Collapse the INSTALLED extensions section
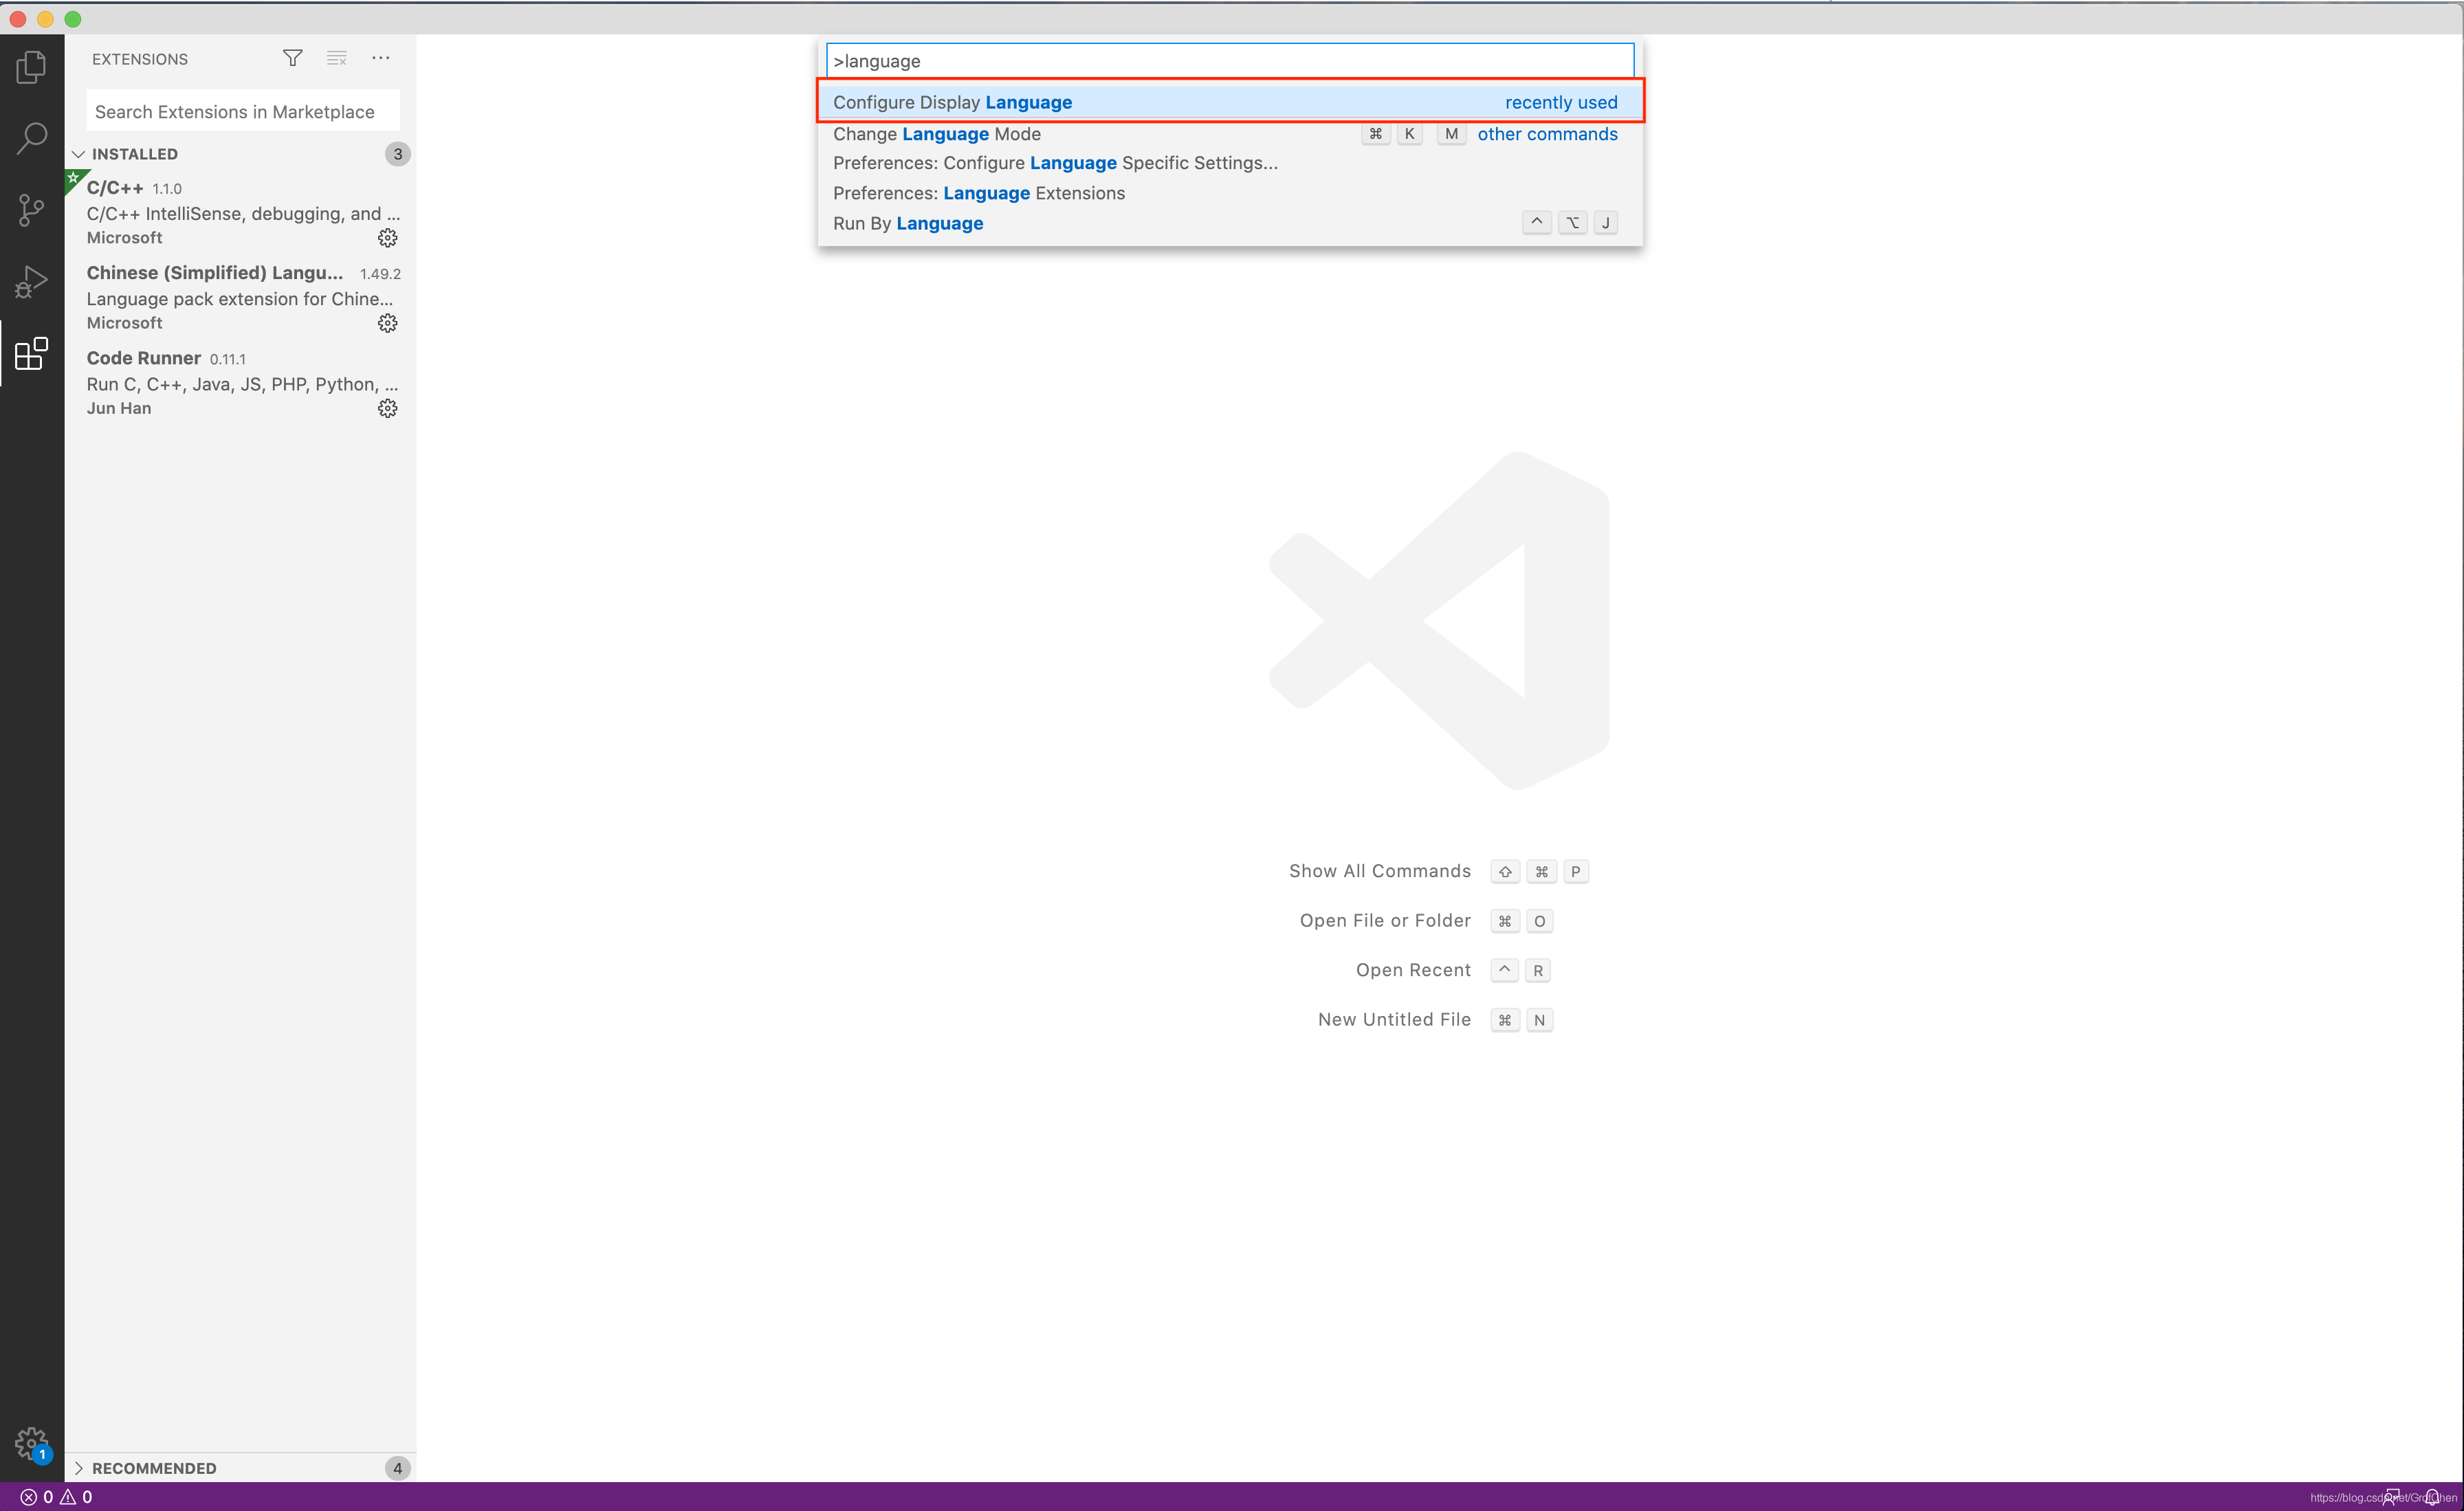 point(240,154)
